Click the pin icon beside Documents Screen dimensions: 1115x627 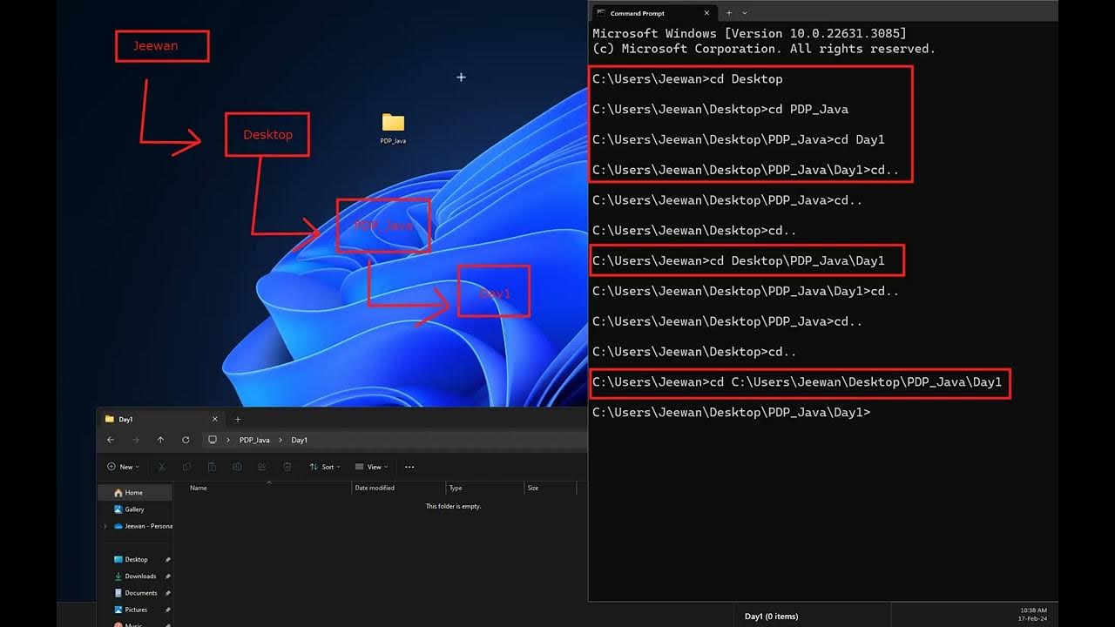(x=167, y=593)
